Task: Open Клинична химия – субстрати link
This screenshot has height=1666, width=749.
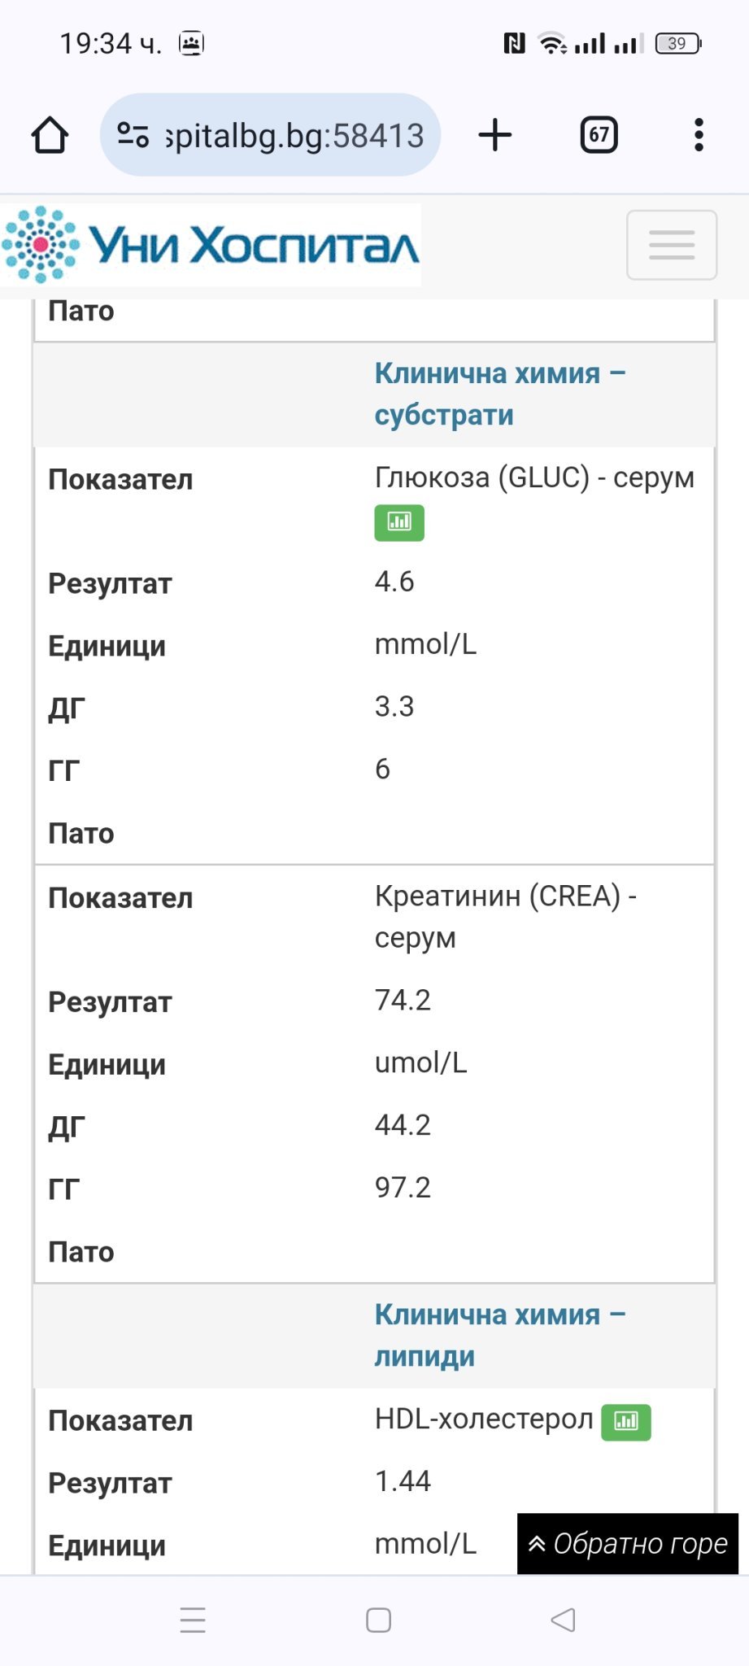Action: 500,395
